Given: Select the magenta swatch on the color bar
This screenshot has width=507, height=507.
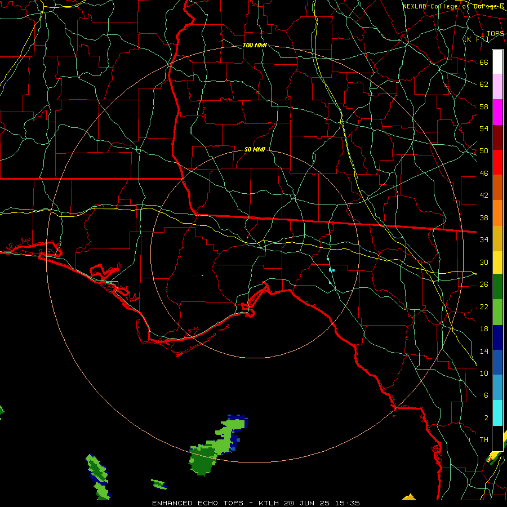Looking at the screenshot, I should [x=497, y=112].
